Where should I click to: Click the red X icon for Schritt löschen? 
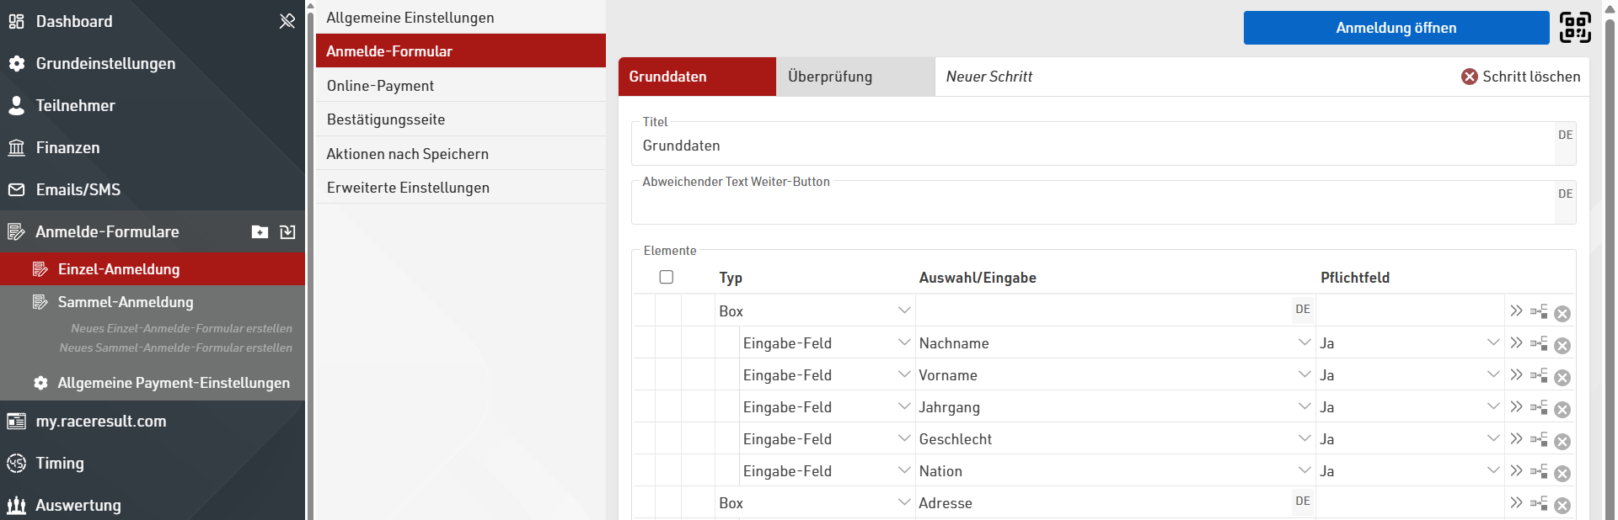[x=1469, y=77]
